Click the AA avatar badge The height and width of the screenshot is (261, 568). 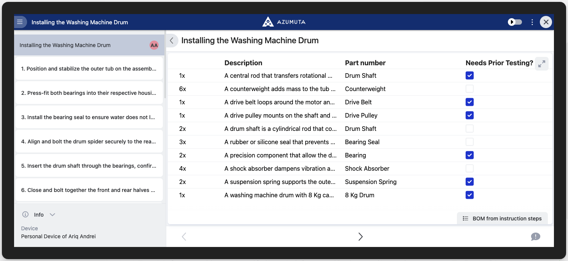pos(154,45)
